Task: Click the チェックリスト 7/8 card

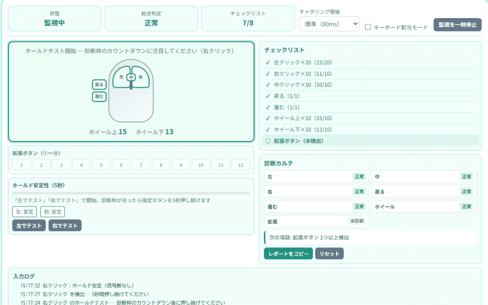Action: (x=248, y=19)
